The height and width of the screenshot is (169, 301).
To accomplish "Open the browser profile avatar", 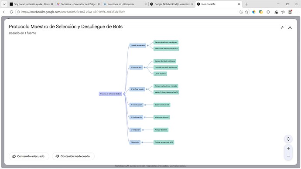I will coord(290,12).
